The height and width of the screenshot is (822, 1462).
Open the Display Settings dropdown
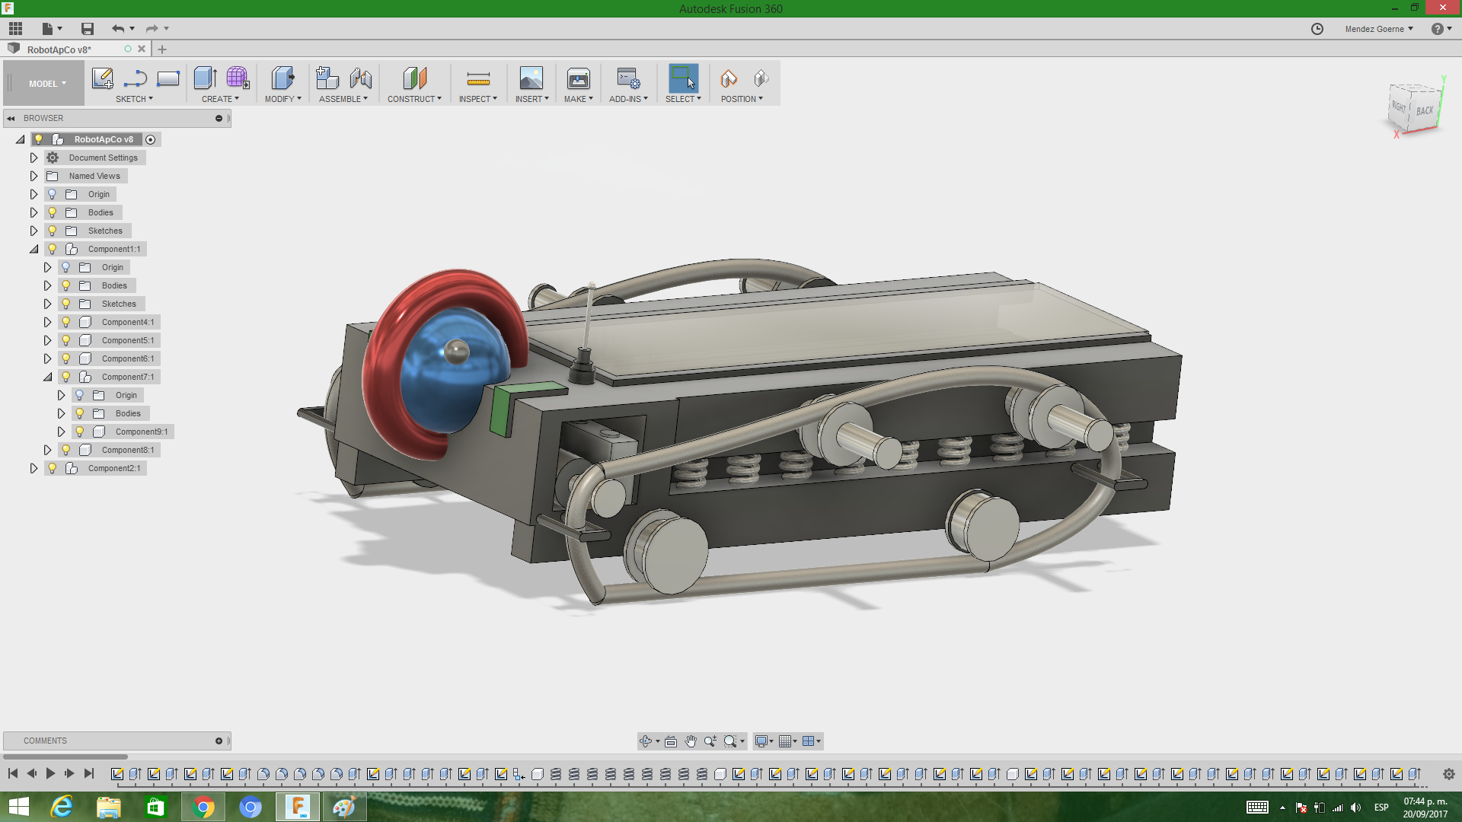coord(764,741)
